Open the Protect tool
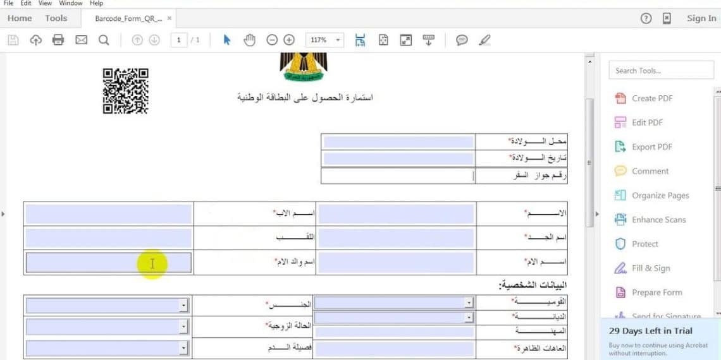The height and width of the screenshot is (360, 721). 636,244
